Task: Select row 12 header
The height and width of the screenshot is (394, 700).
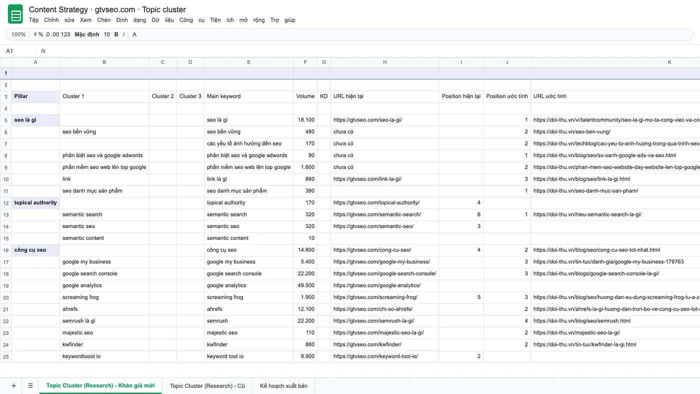Action: (6, 202)
